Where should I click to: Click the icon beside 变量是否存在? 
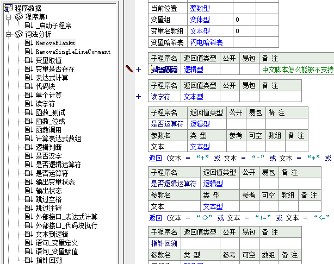coord(29,69)
